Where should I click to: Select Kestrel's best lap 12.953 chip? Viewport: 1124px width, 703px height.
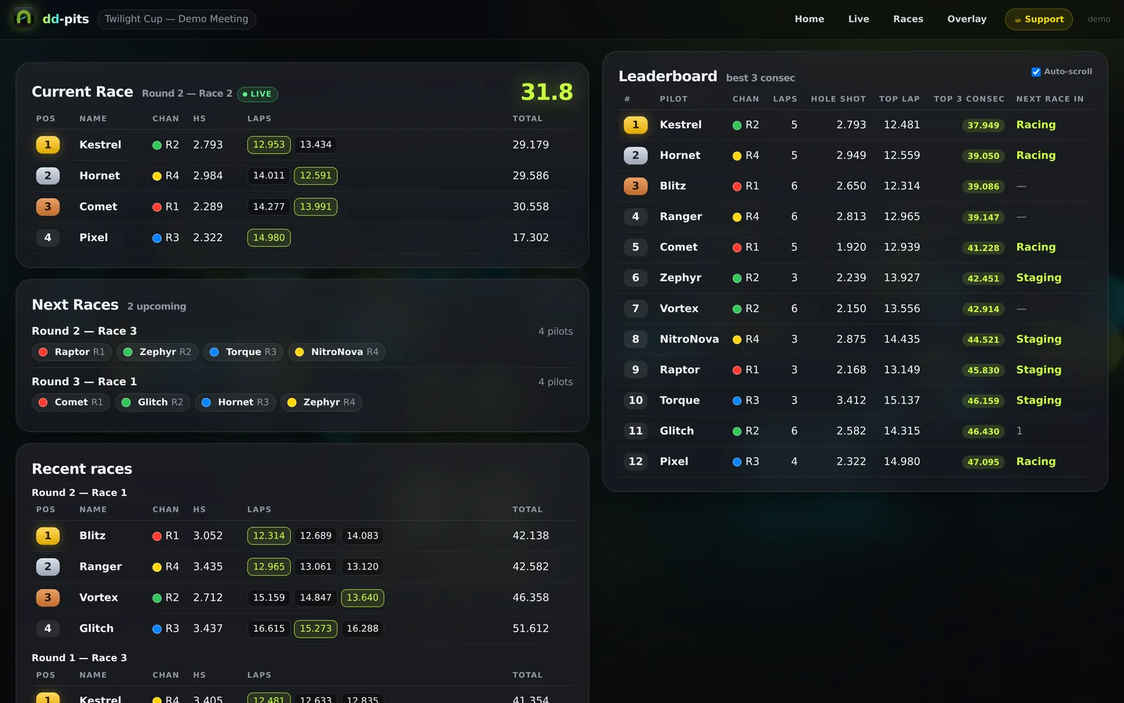point(269,145)
